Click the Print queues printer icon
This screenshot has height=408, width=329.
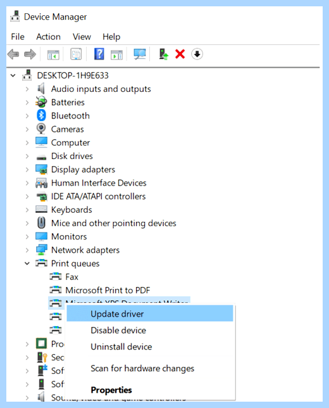(x=41, y=263)
